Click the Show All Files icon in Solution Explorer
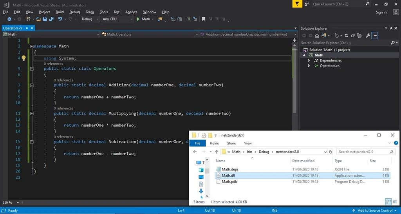The image size is (401, 214). pos(359,36)
